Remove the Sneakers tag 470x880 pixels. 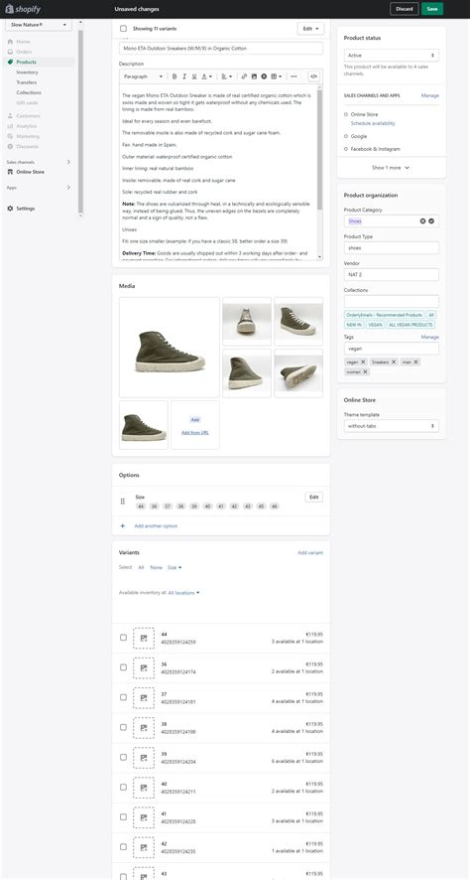pyautogui.click(x=394, y=362)
